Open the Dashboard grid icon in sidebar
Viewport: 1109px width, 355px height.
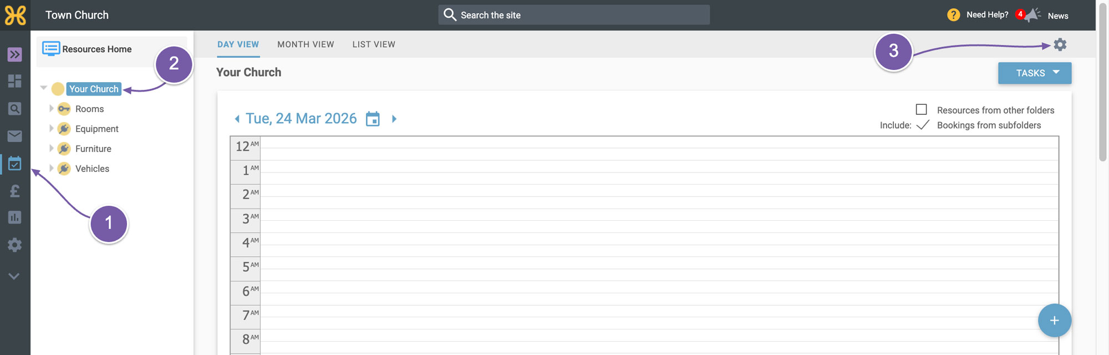pyautogui.click(x=15, y=81)
